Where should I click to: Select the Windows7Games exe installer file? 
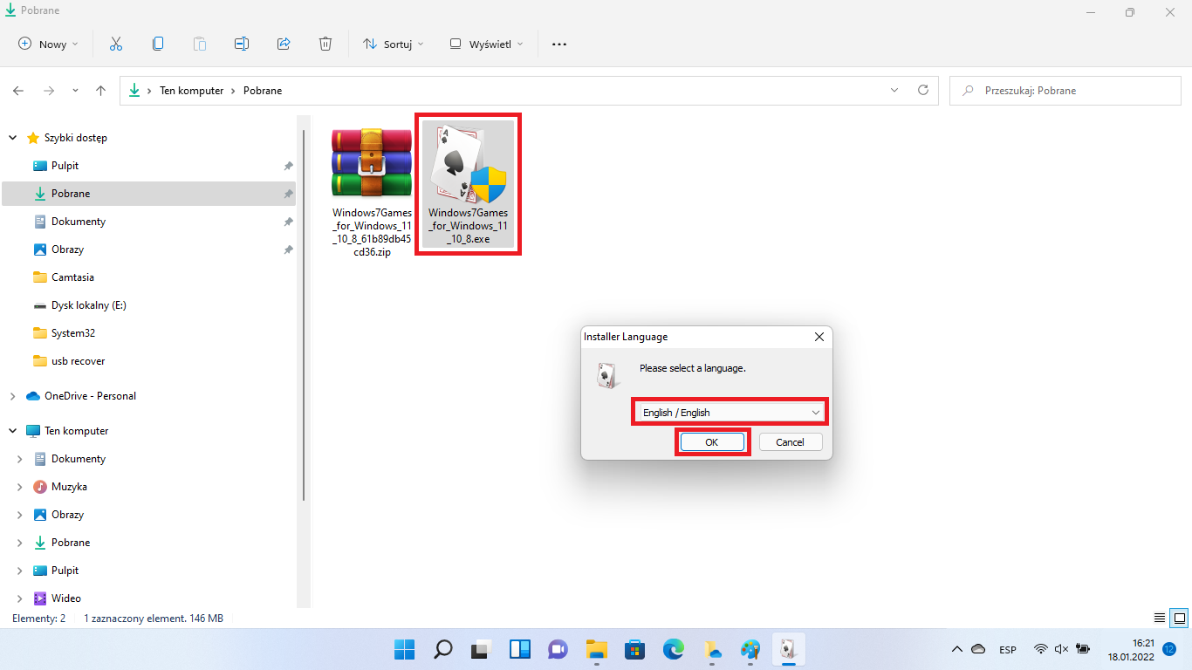(468, 185)
